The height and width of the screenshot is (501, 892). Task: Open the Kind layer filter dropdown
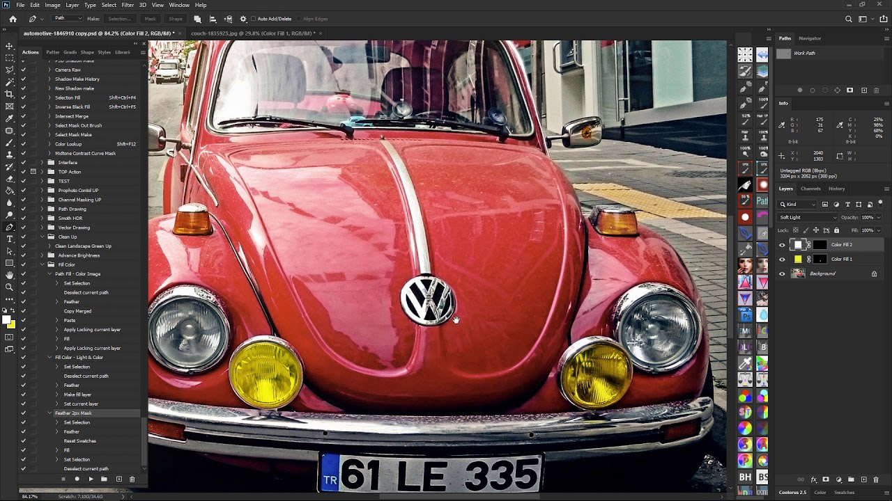[x=798, y=205]
